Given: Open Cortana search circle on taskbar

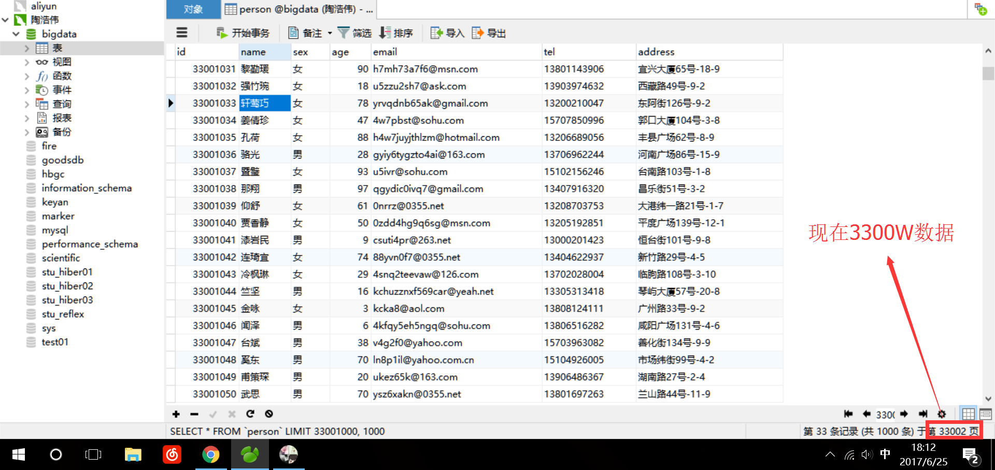Looking at the screenshot, I should point(55,454).
